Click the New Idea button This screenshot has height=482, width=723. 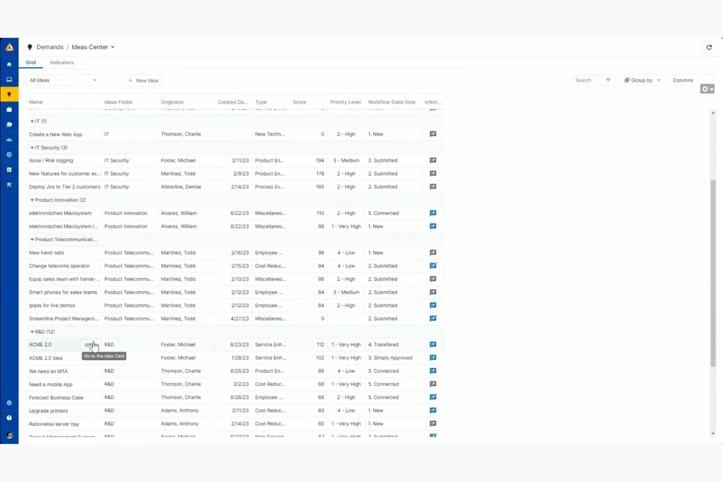(142, 80)
